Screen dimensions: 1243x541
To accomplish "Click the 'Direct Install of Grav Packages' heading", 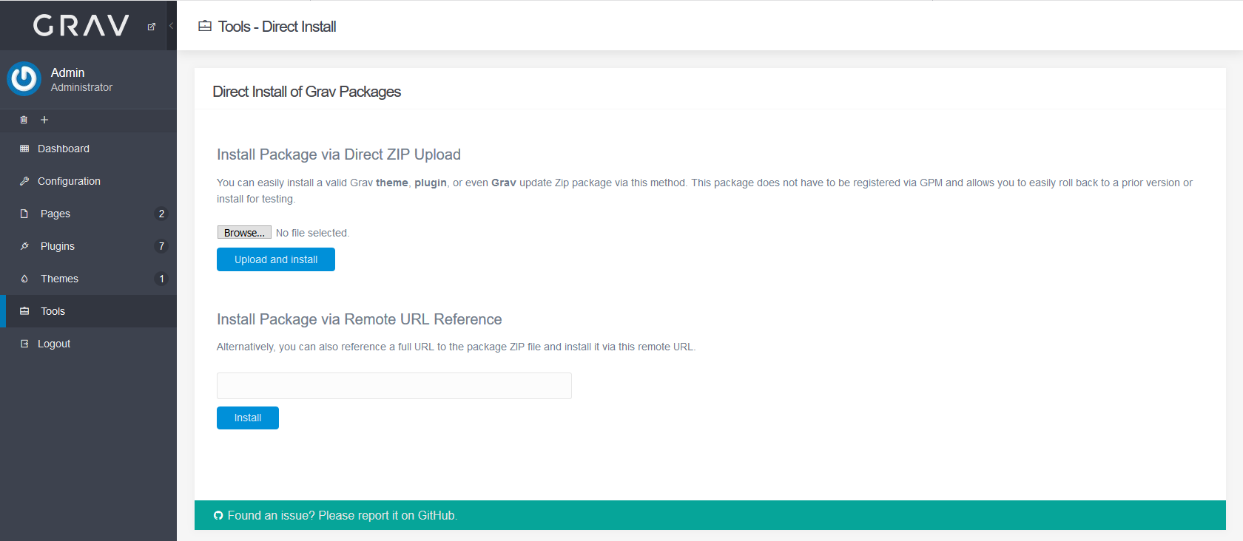I will (x=307, y=92).
